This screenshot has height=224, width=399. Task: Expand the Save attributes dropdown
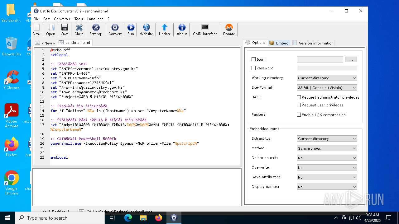point(327,177)
